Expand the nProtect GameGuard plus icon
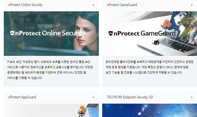This screenshot has width=197, height=117. point(192,5)
